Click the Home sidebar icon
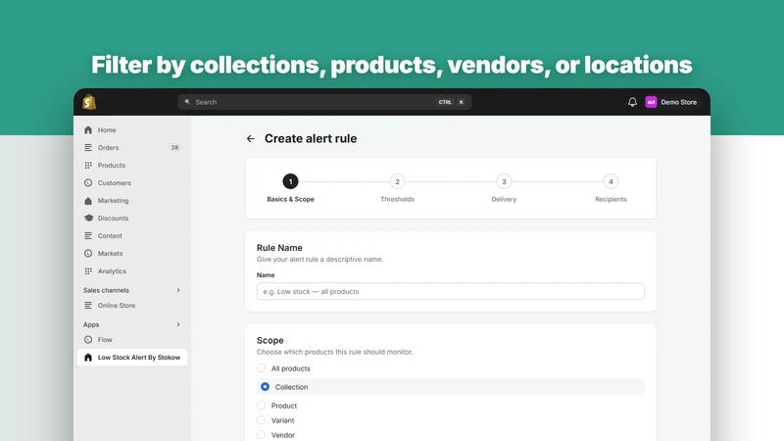Screen dimensions: 784x441 (88, 130)
